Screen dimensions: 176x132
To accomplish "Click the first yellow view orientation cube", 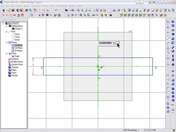I will click(121, 15).
